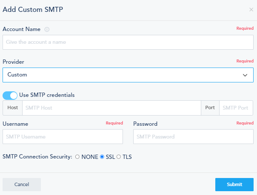This screenshot has height=195, width=257.
Task: Click the SMTP Host input field
Action: 111,108
